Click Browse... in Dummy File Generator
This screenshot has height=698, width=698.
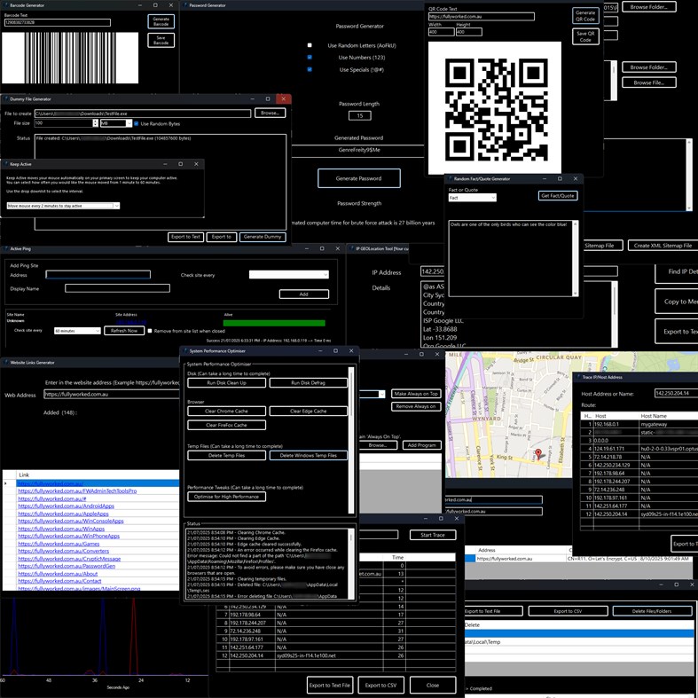click(271, 113)
